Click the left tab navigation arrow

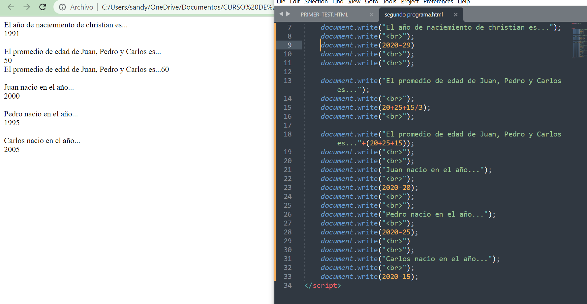[x=281, y=14]
